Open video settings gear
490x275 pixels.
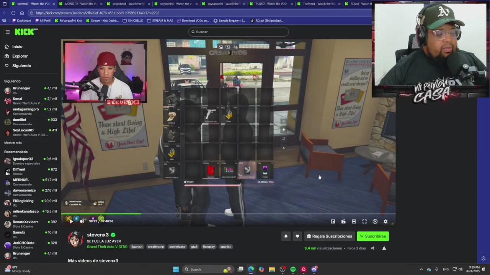coord(385,222)
